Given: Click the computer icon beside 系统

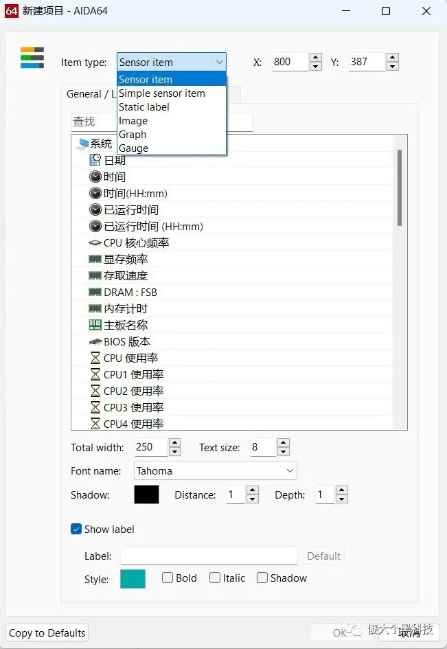Looking at the screenshot, I should pyautogui.click(x=82, y=144).
